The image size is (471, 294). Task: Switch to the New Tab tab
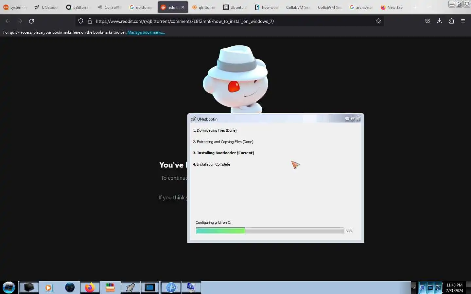click(x=392, y=7)
